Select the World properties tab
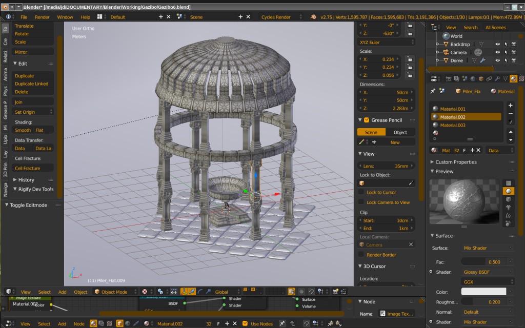The height and width of the screenshot is (328, 525). pos(473,79)
